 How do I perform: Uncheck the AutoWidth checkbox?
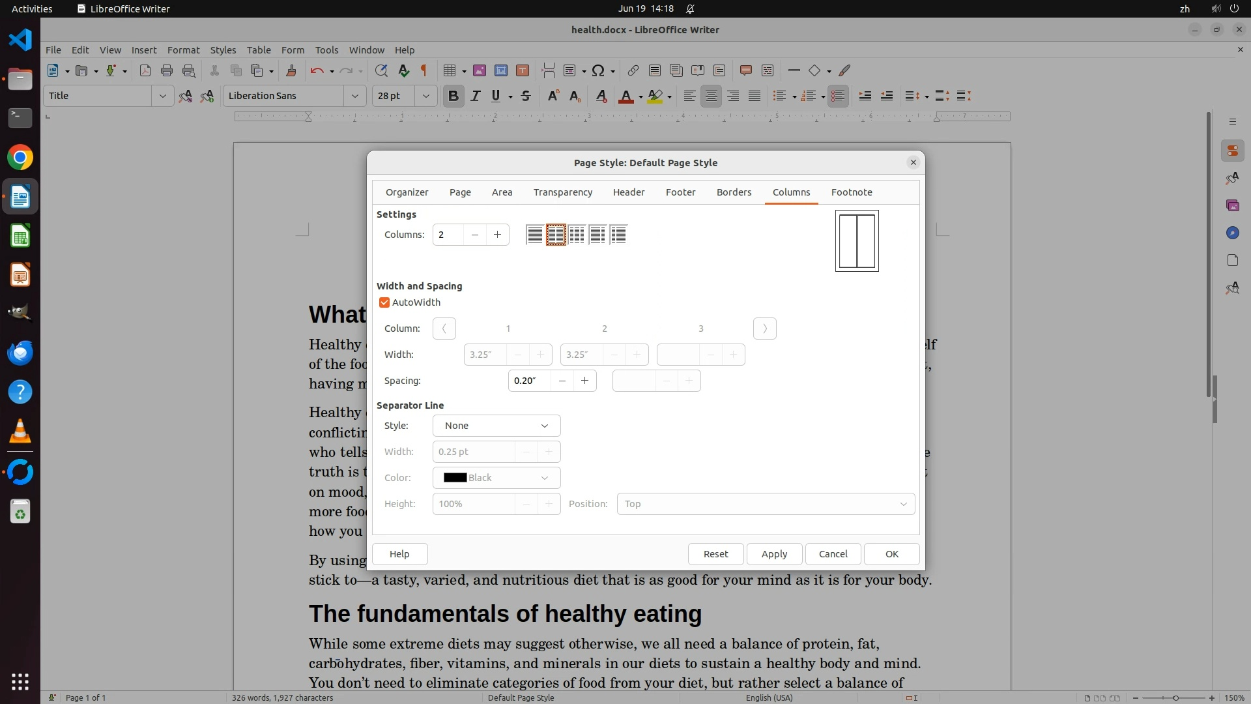coord(384,302)
